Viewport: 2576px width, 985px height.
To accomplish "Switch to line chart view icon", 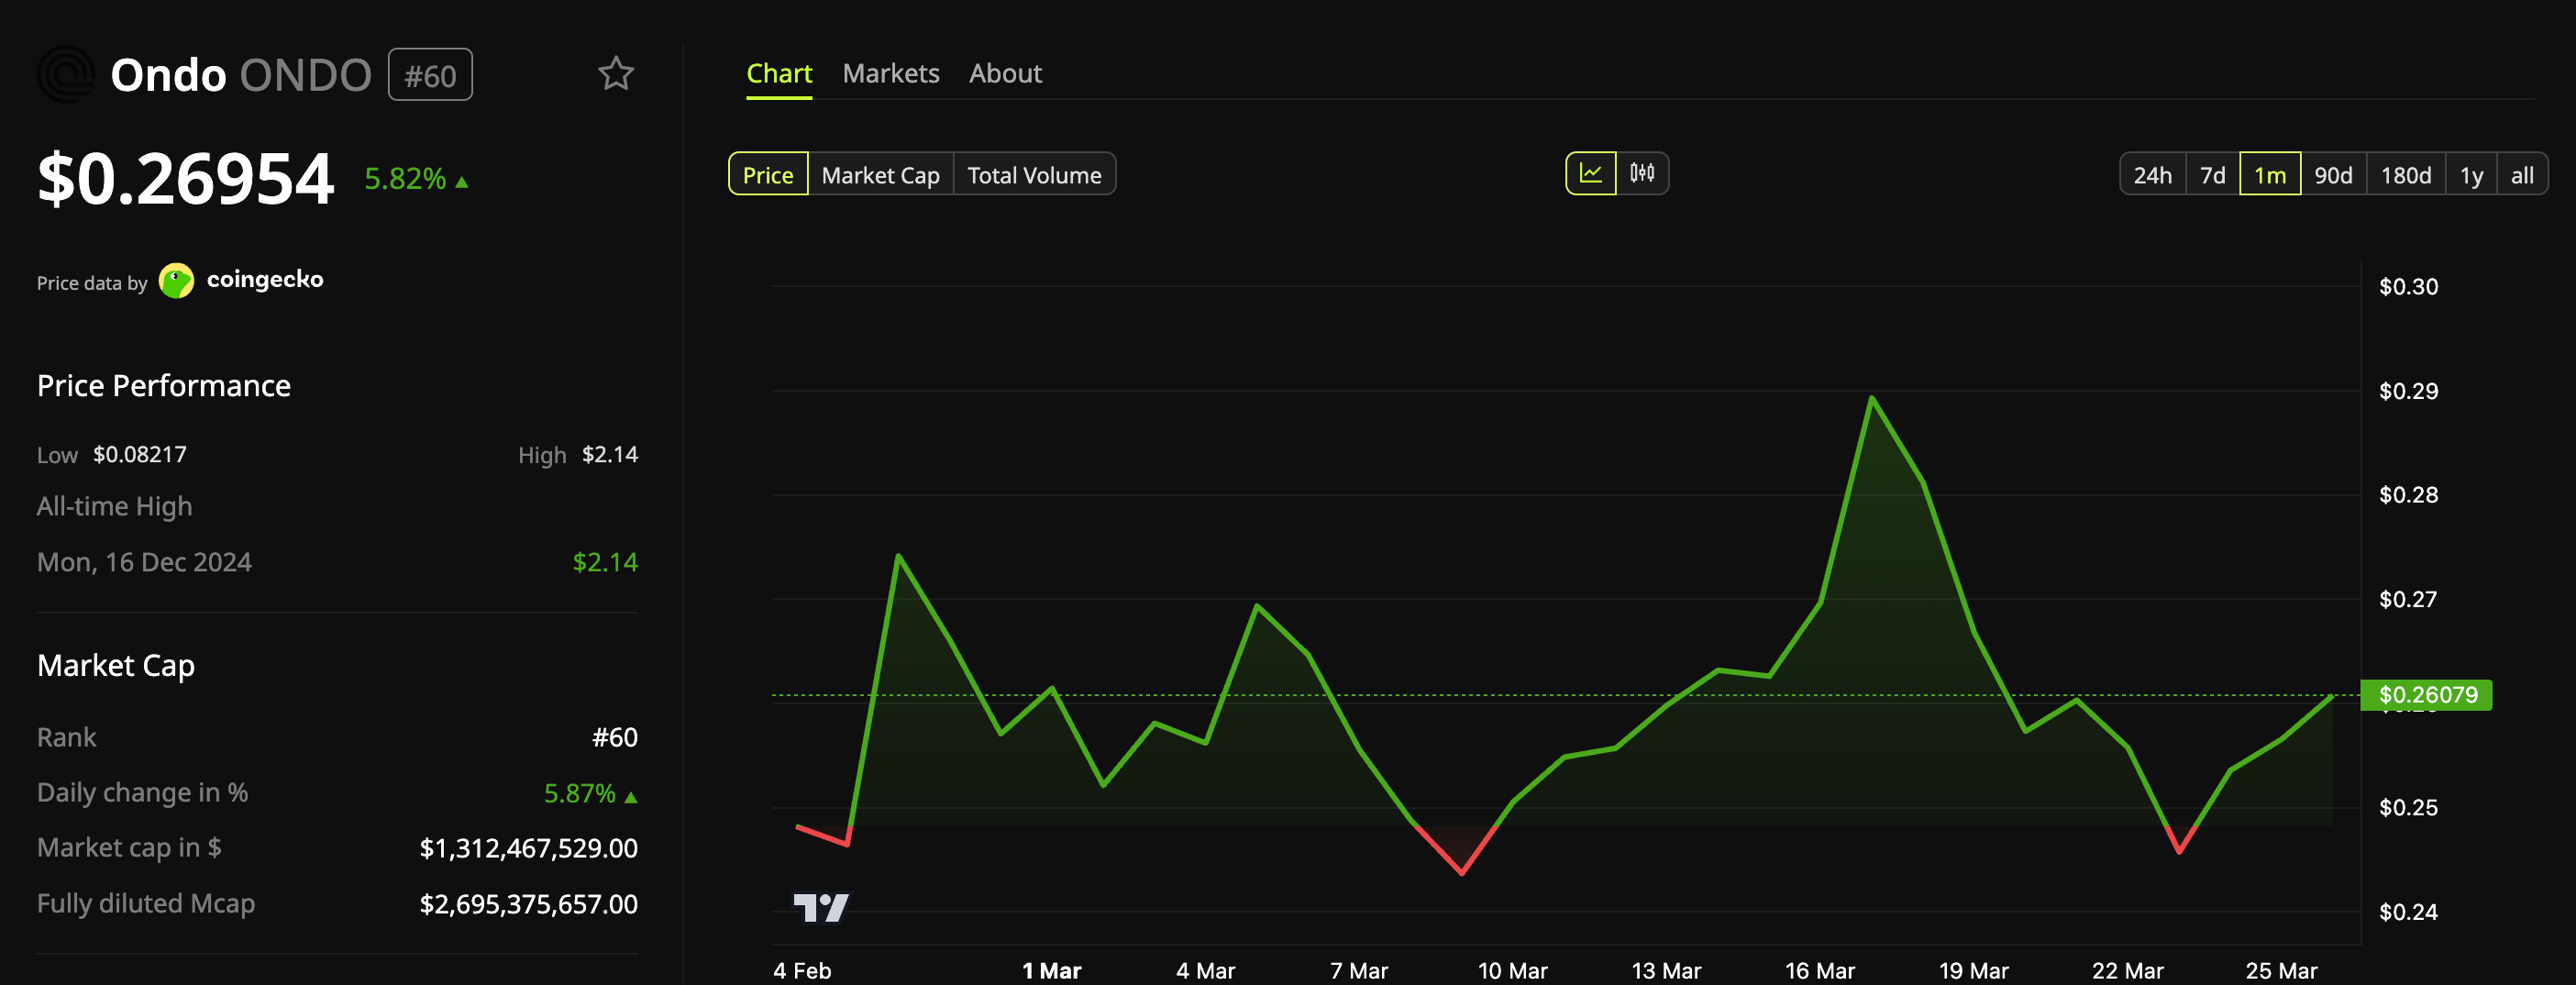I will [x=1590, y=174].
